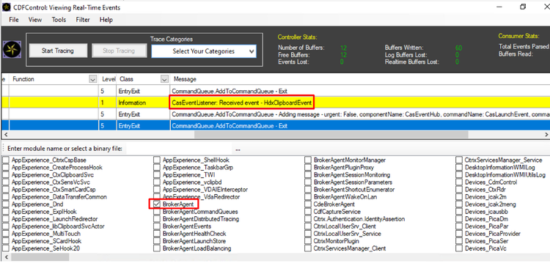The height and width of the screenshot is (266, 550).
Task: Select the highlighted blue EntryExit row
Action: tap(275, 125)
